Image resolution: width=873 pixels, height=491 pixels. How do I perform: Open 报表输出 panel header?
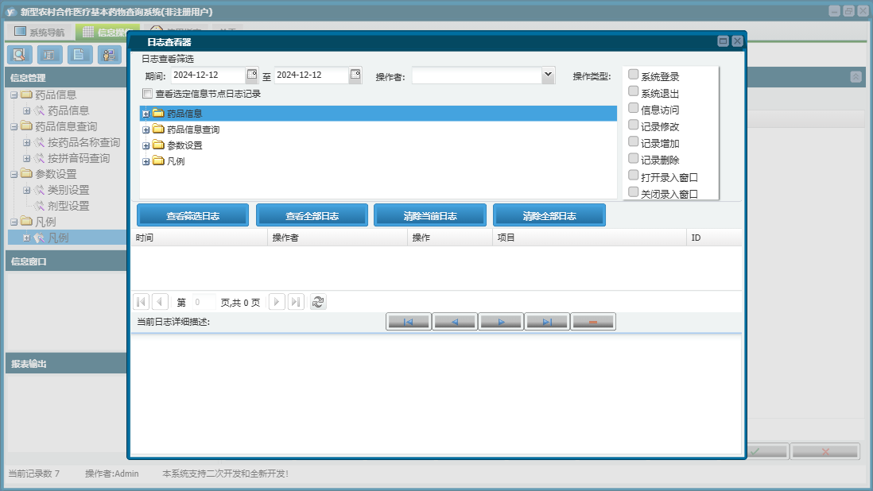tap(66, 364)
